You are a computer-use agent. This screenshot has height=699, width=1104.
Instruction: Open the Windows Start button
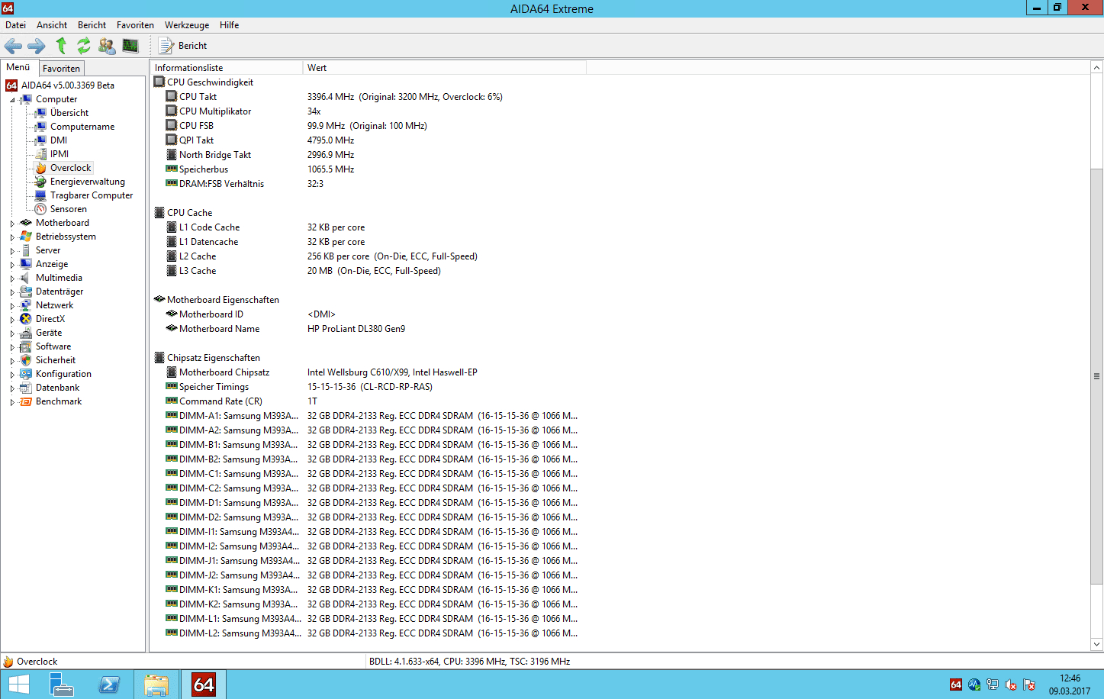click(18, 685)
